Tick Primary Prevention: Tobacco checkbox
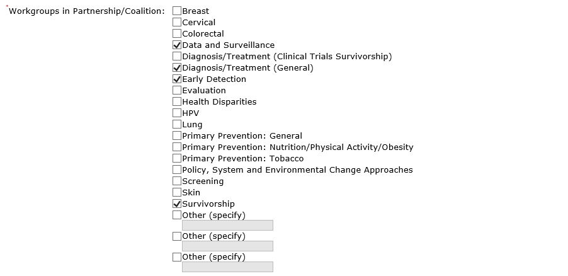The width and height of the screenshot is (568, 276). coord(177,159)
